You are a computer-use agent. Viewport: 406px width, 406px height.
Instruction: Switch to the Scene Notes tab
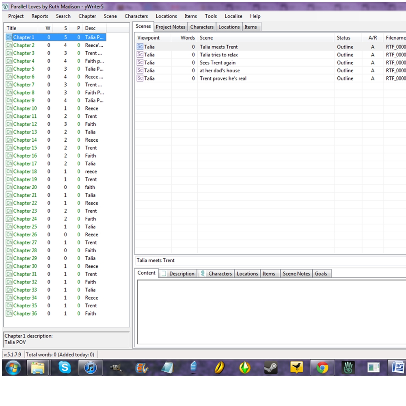click(296, 274)
